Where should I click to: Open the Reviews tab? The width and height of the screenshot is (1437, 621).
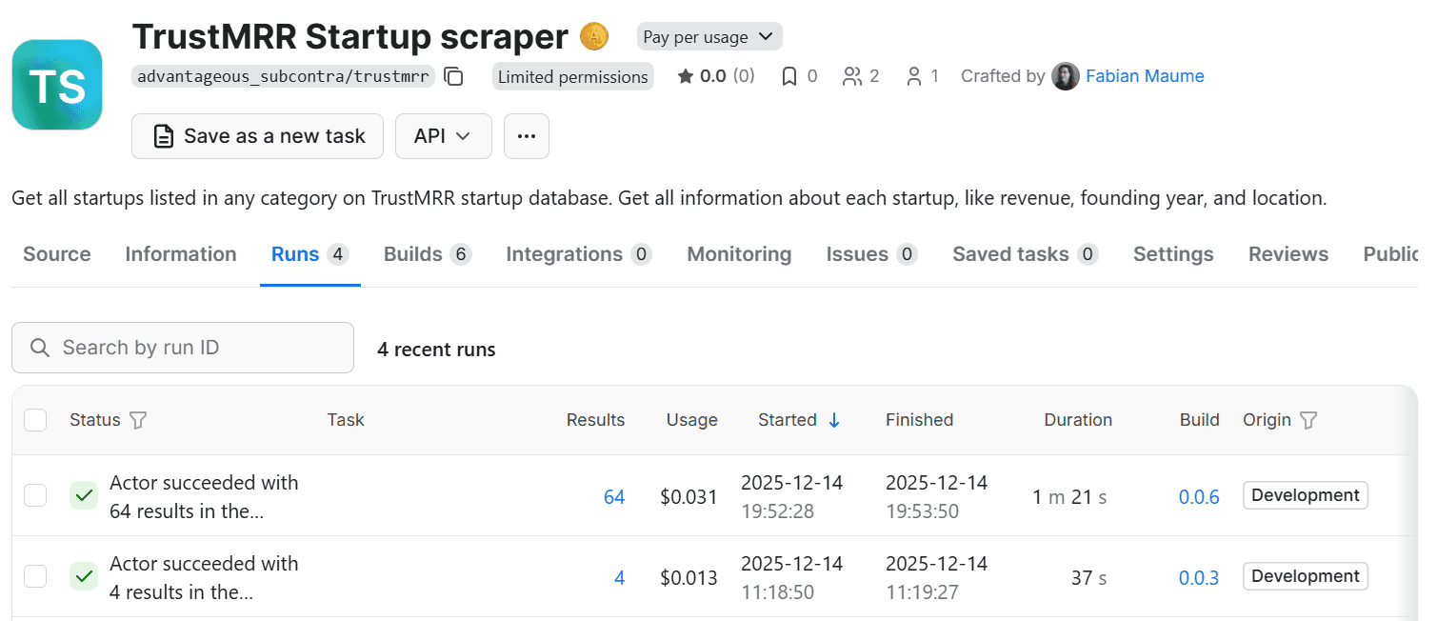(x=1288, y=254)
